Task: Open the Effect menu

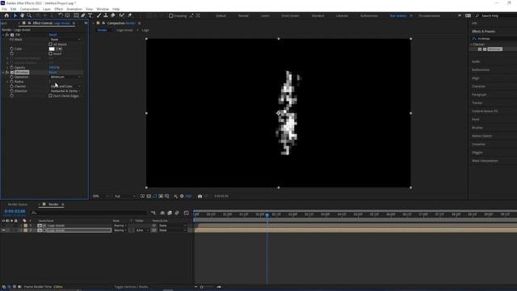Action: pyautogui.click(x=58, y=9)
